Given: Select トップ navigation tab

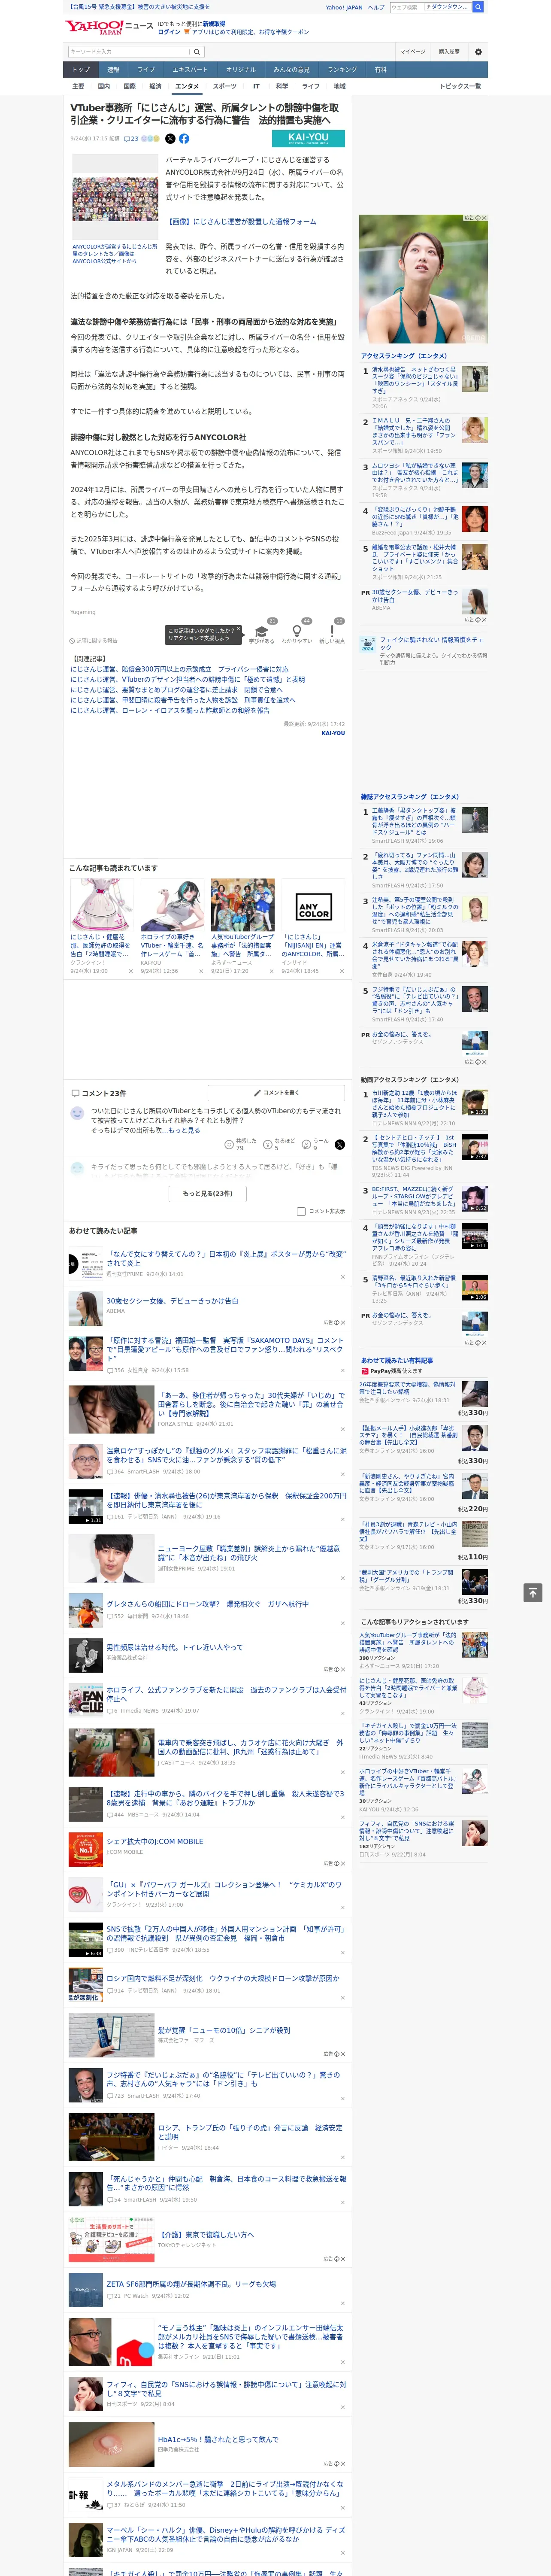Looking at the screenshot, I should coord(81,70).
